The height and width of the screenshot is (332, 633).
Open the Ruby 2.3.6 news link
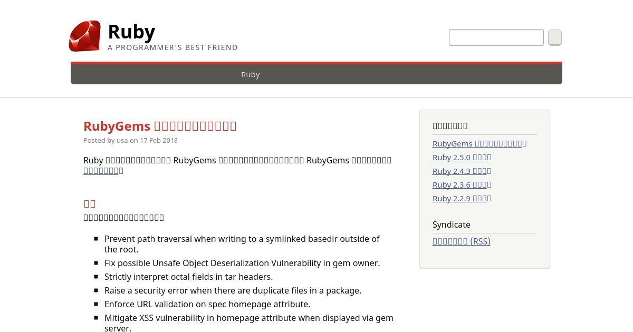(x=462, y=184)
